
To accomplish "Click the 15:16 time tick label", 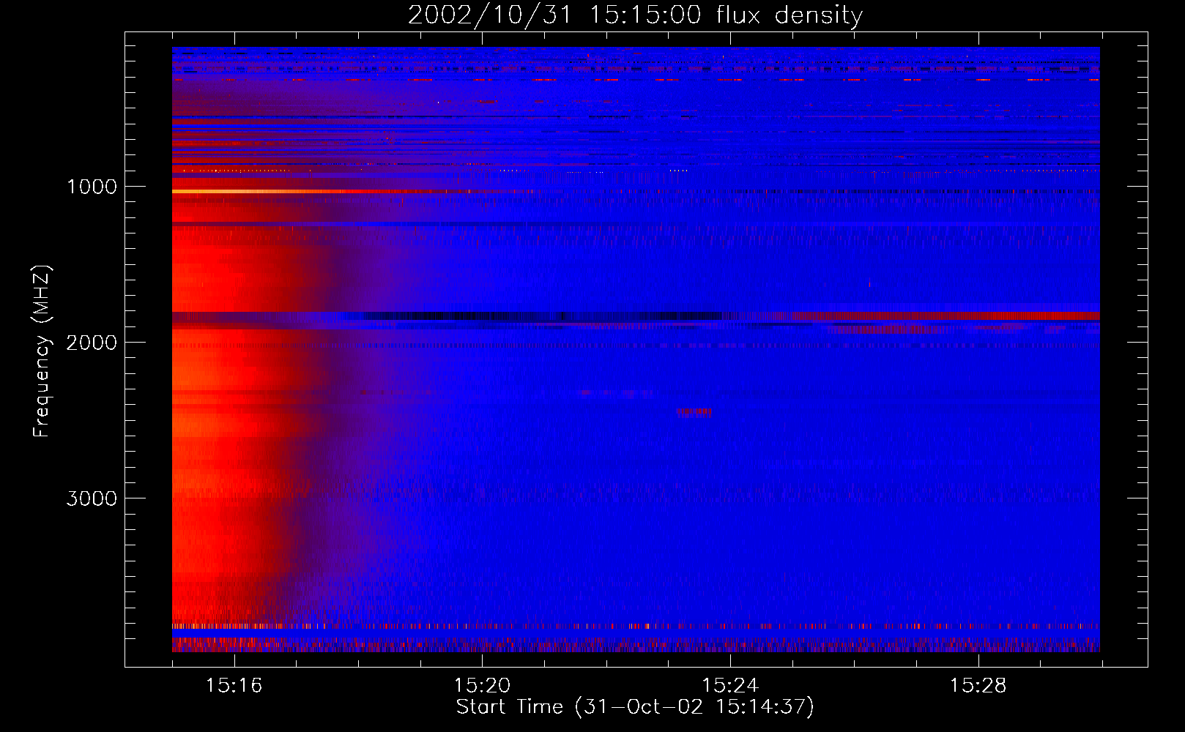I will pos(234,685).
